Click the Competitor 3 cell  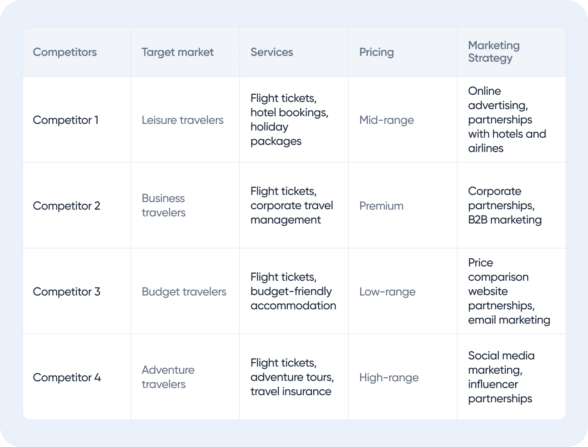pos(67,291)
